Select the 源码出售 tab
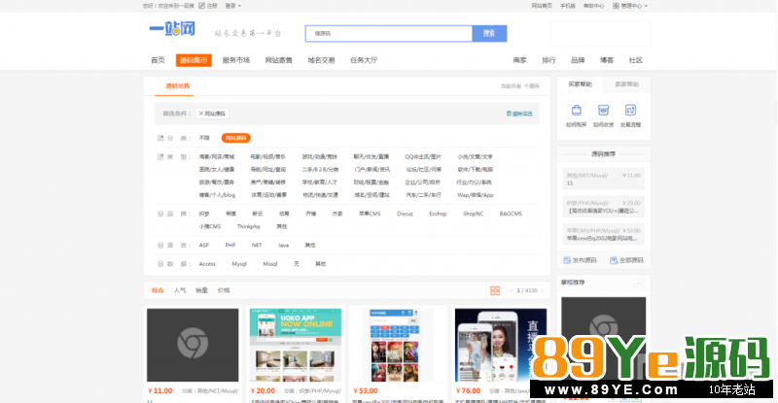The height and width of the screenshot is (403, 778). pos(178,85)
